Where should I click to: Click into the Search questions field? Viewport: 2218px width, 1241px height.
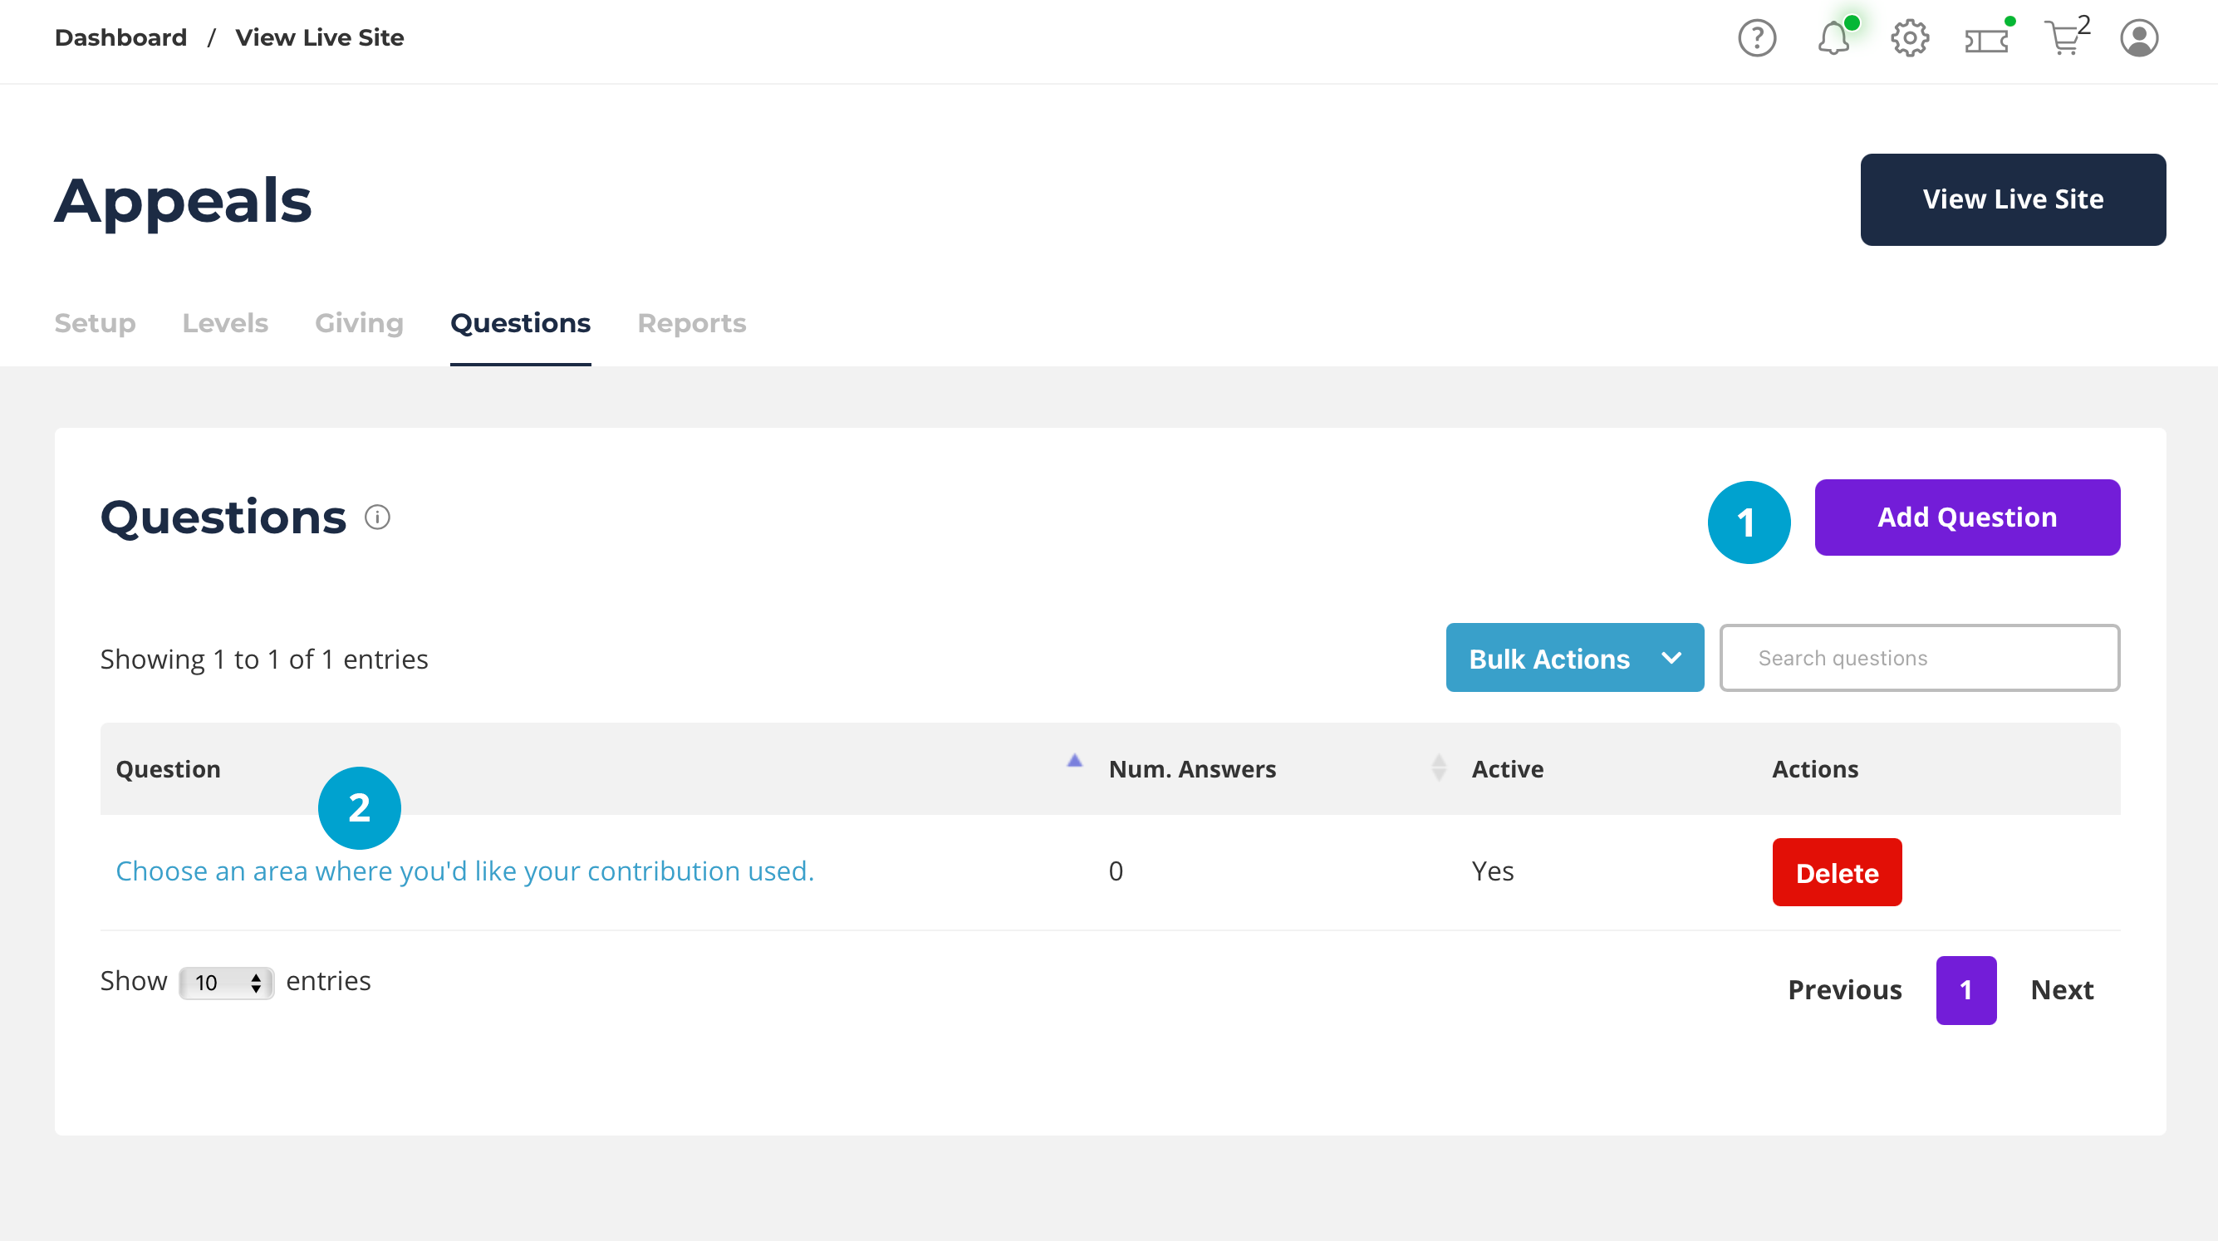coord(1919,658)
